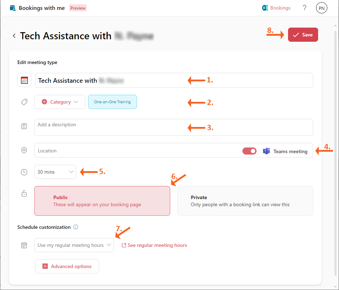The height and width of the screenshot is (290, 339).
Task: Click the category tag icon
Action: tap(24, 102)
